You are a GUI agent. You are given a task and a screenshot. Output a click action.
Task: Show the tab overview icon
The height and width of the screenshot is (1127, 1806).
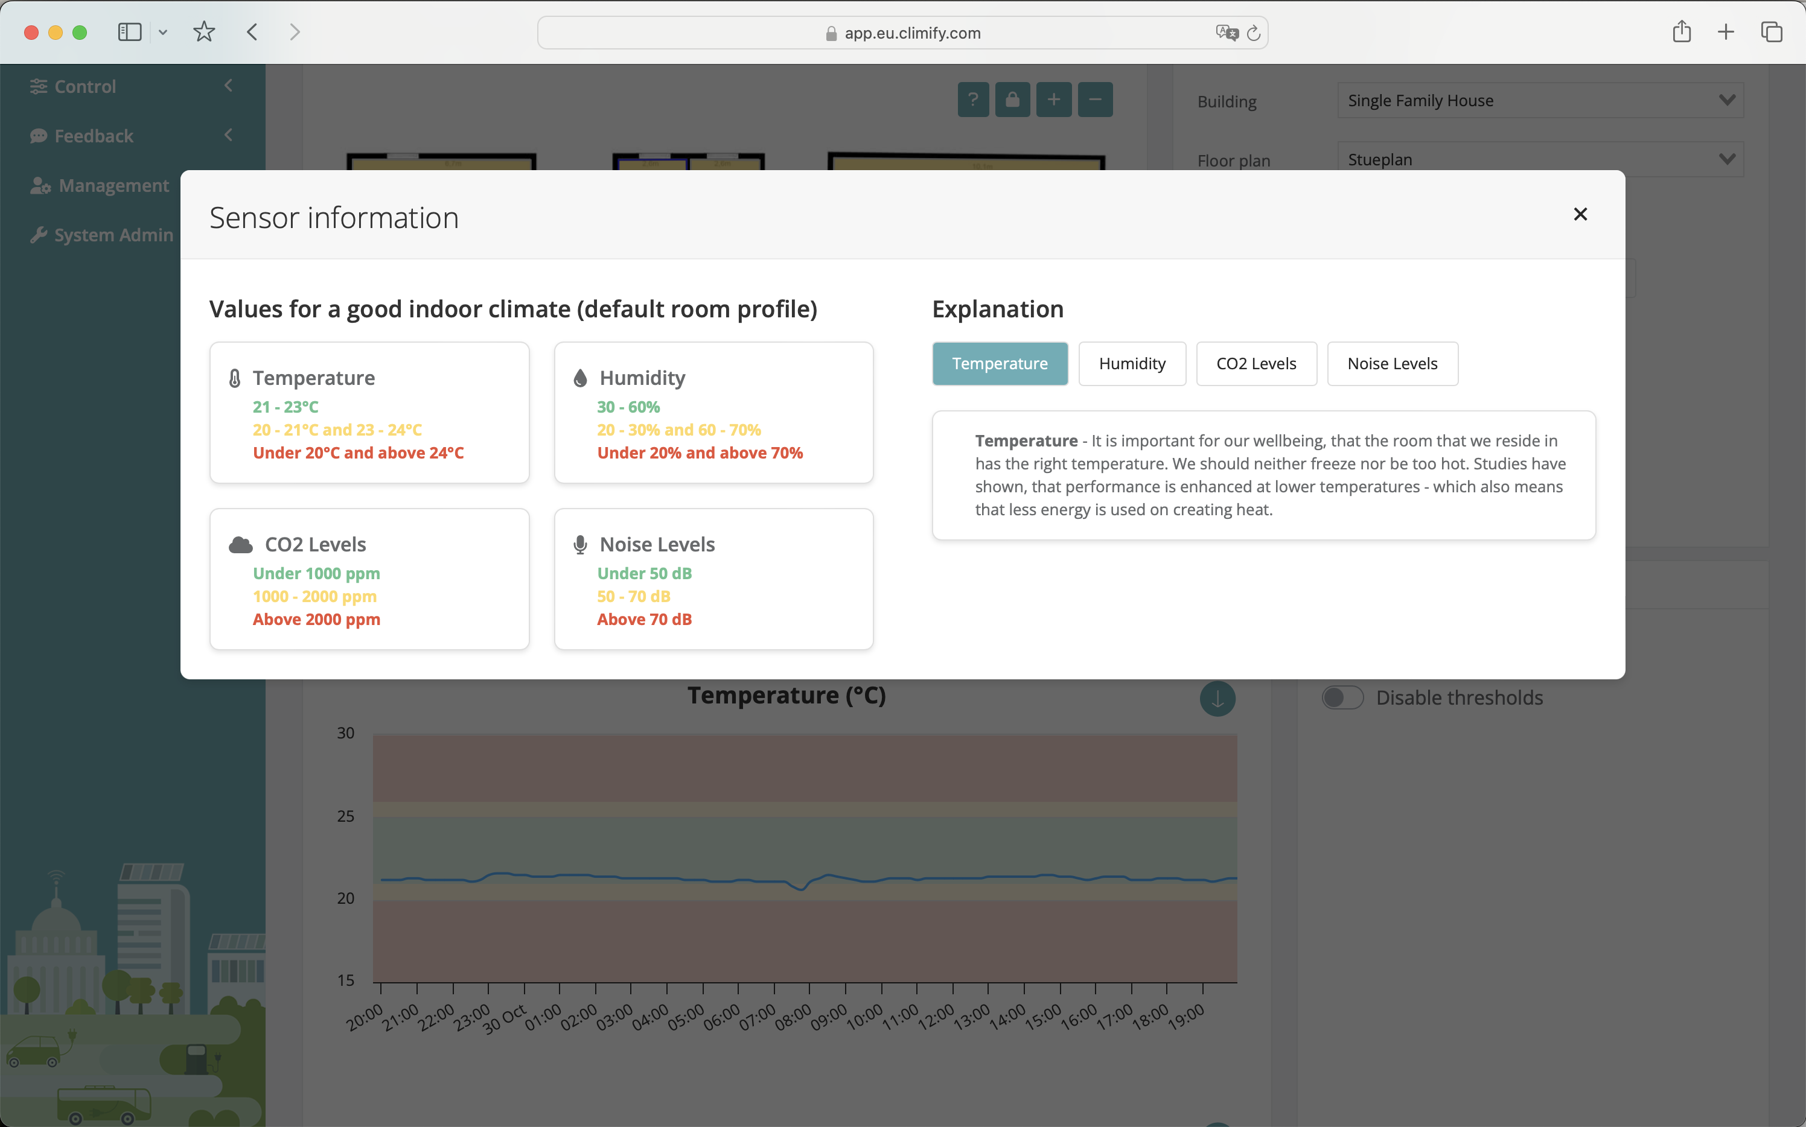tap(1772, 32)
